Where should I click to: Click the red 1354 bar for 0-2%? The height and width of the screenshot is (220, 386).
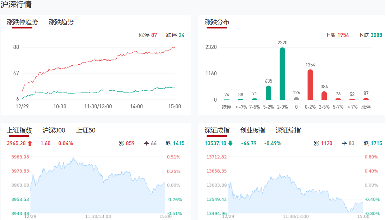310,85
